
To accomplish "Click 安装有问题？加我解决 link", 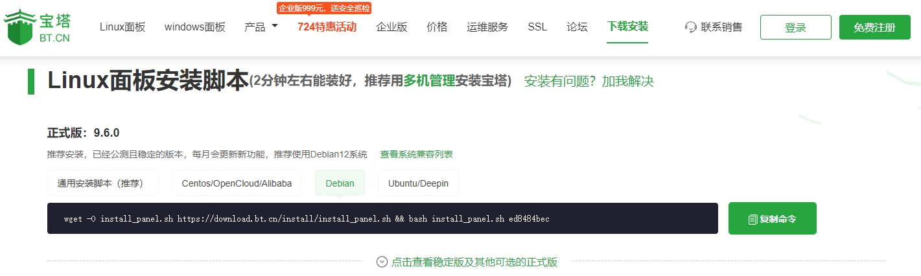I will (589, 81).
